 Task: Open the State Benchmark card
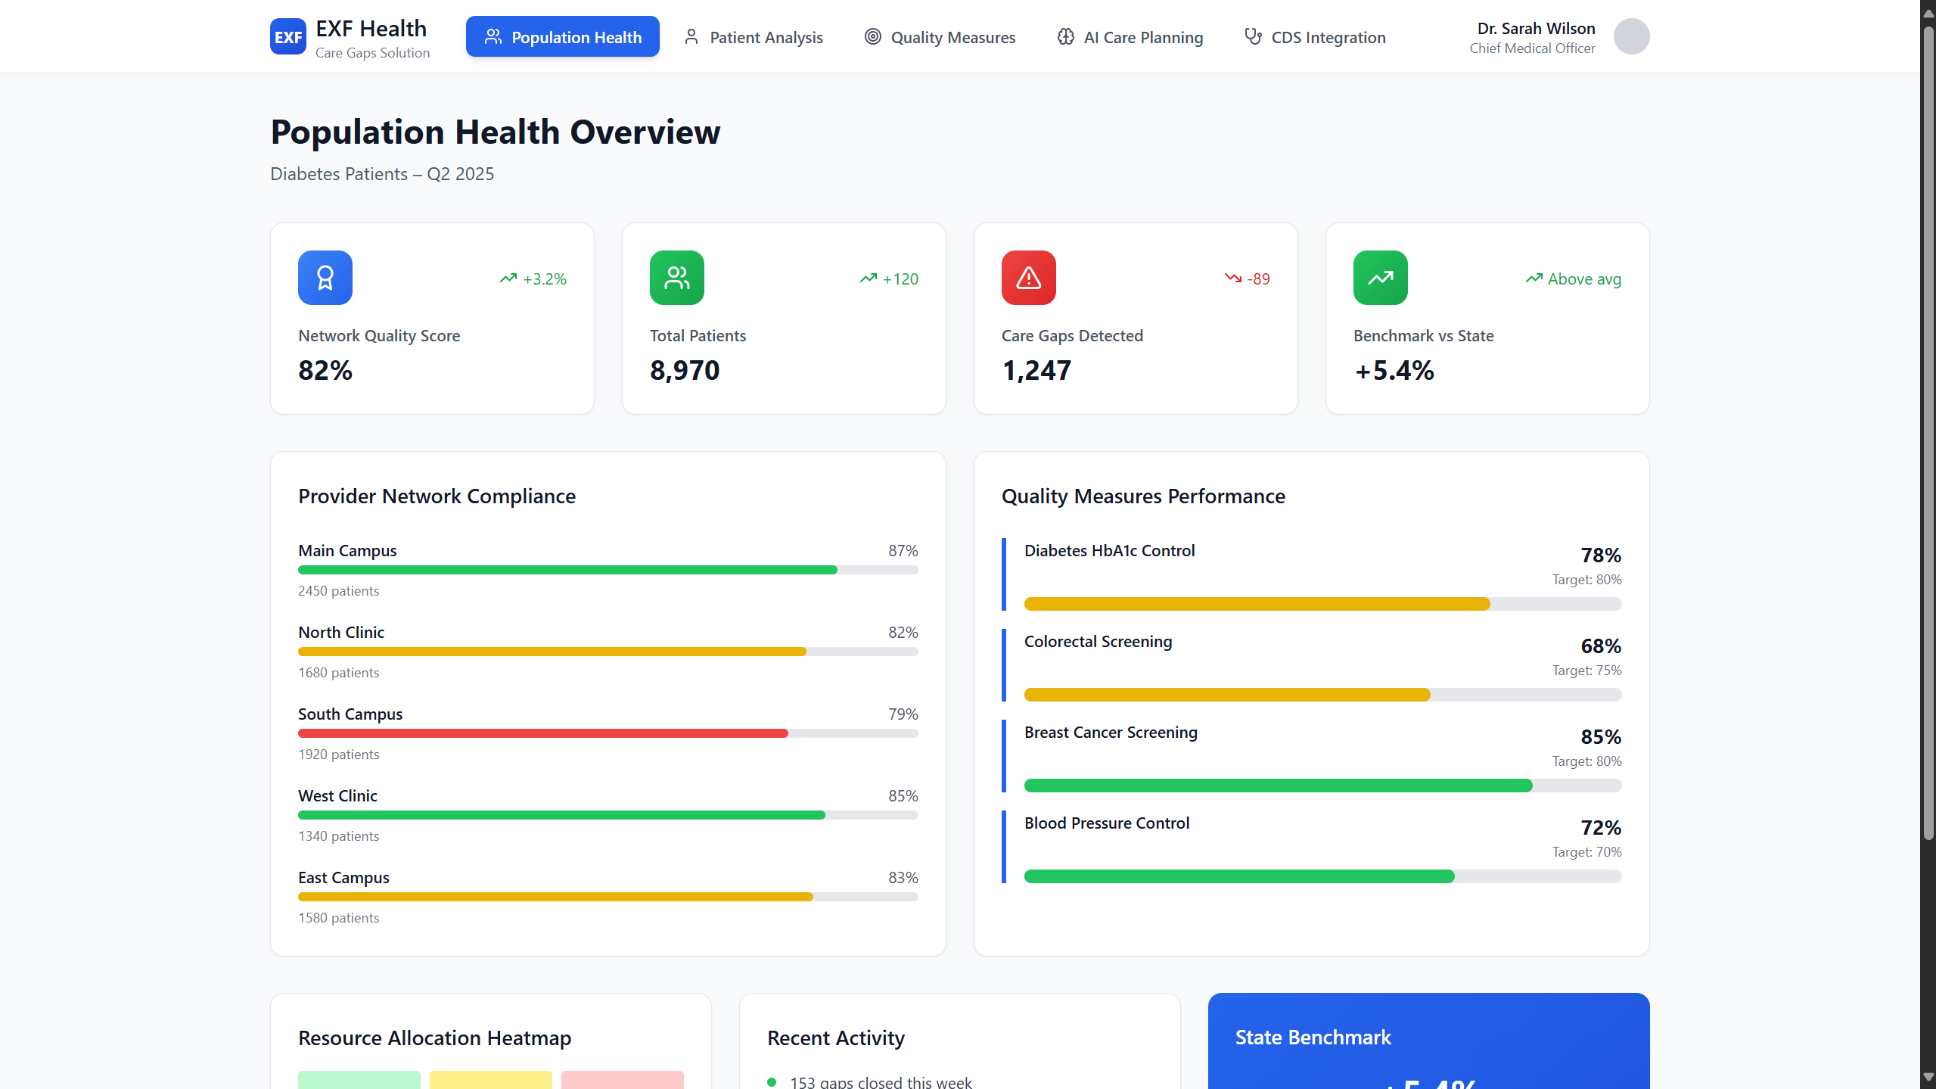[1428, 1041]
